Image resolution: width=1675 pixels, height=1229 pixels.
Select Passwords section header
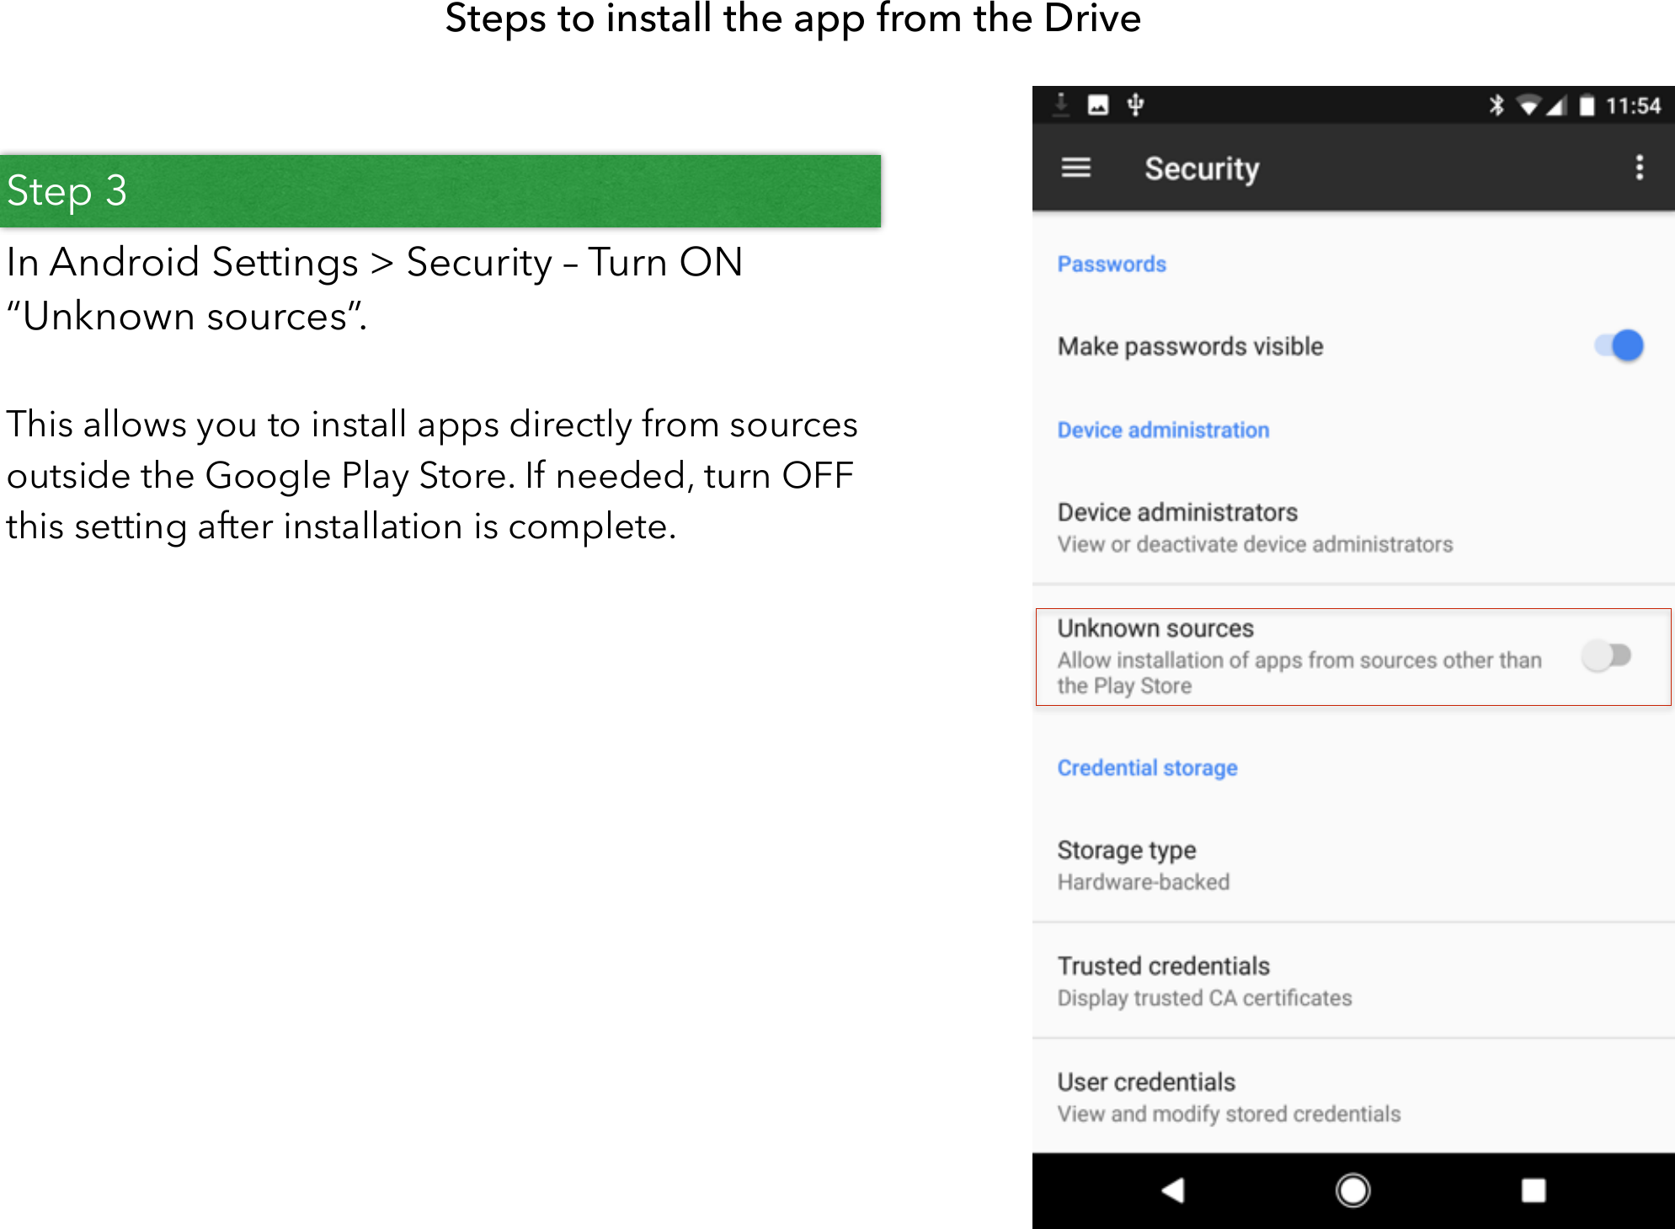[x=1112, y=265]
